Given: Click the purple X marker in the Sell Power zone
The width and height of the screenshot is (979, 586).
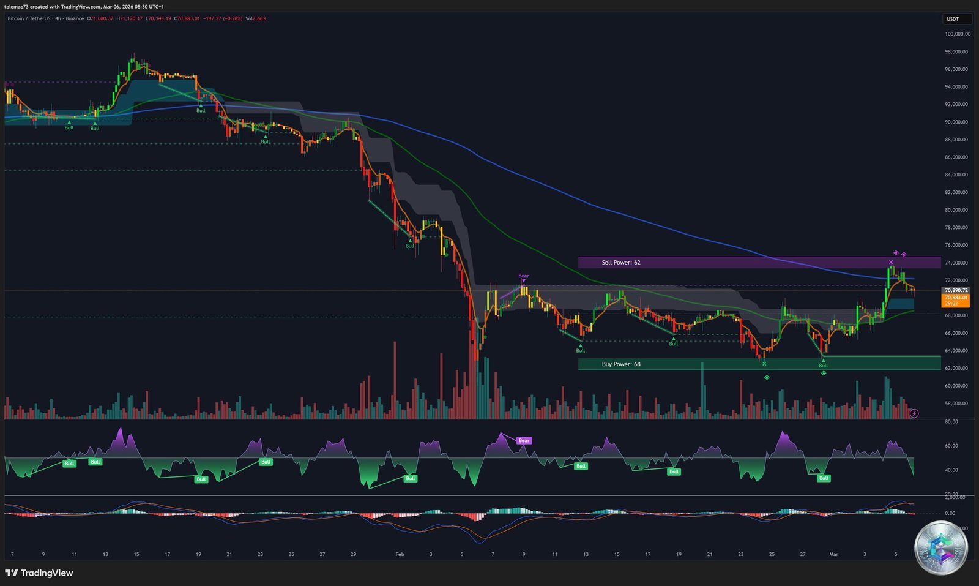Looking at the screenshot, I should (890, 262).
